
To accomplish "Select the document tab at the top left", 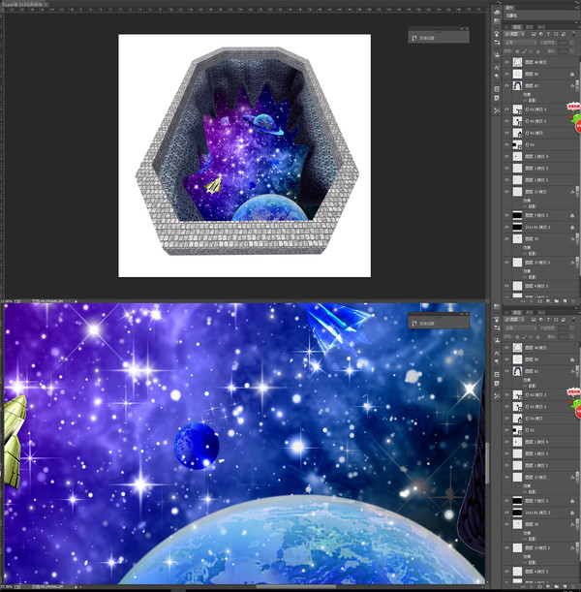I will [23, 4].
